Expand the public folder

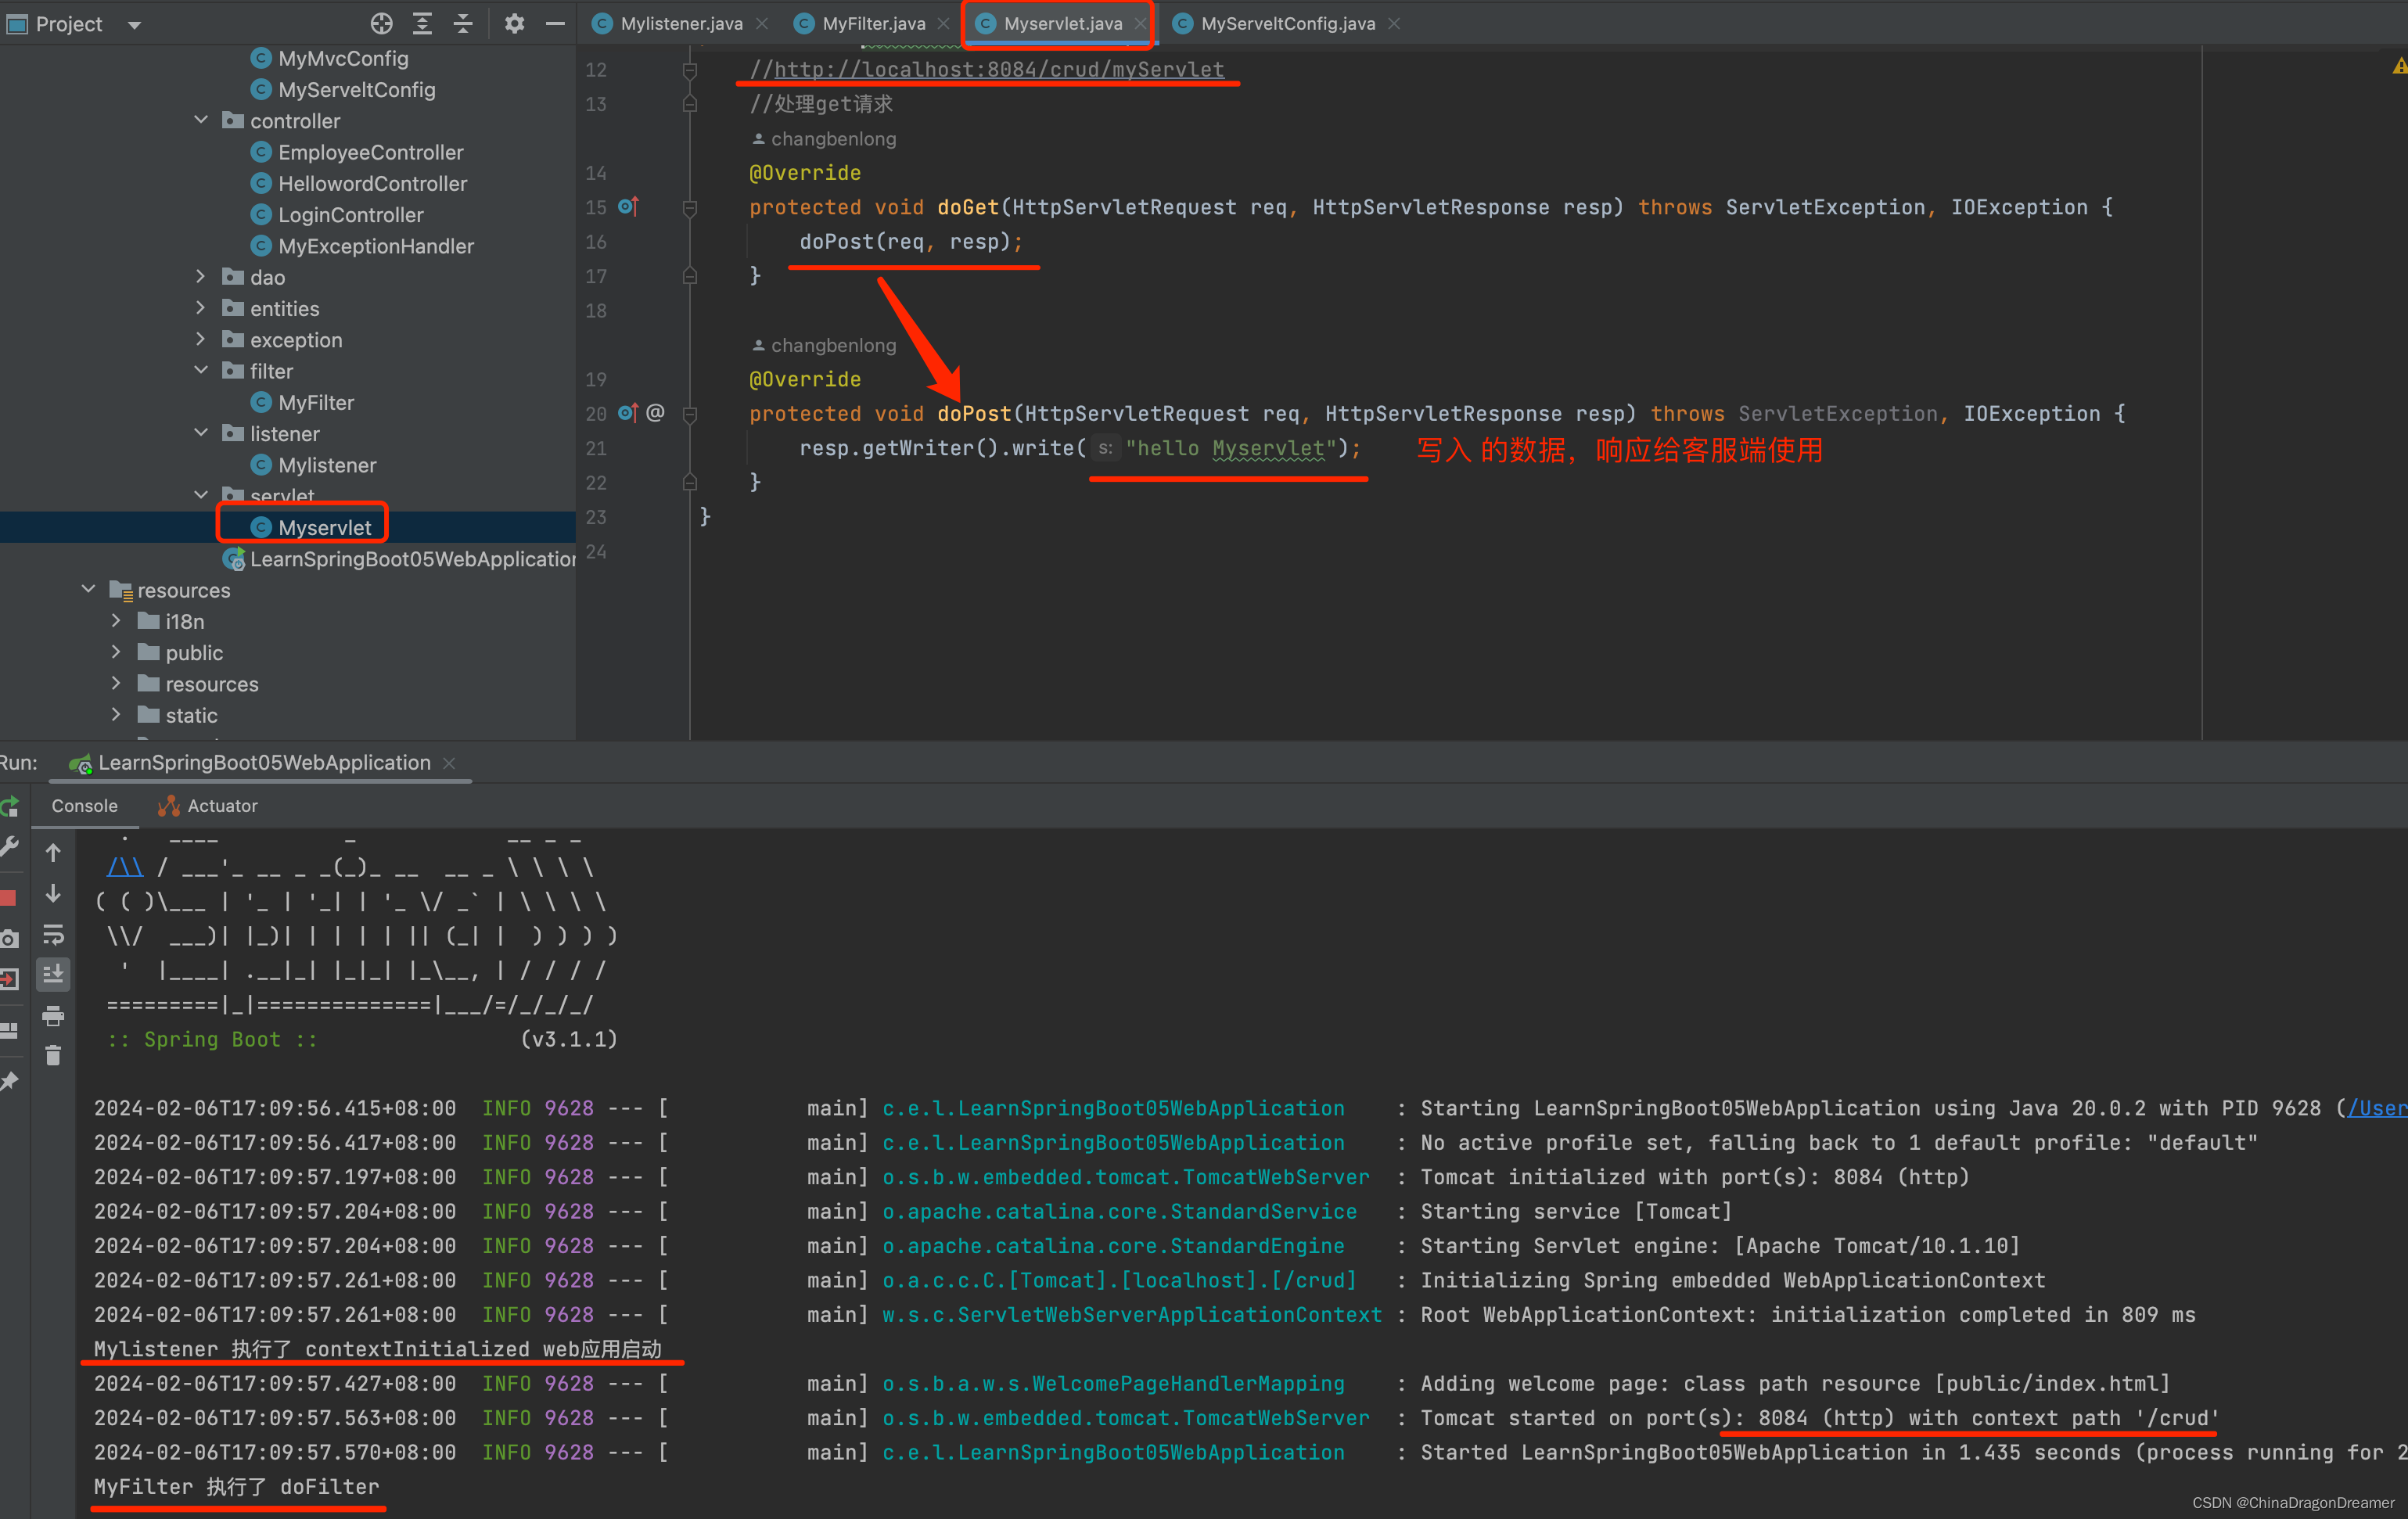tap(116, 652)
